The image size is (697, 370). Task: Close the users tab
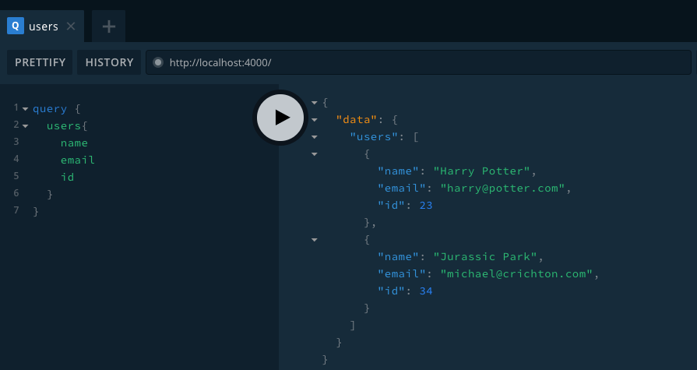71,26
